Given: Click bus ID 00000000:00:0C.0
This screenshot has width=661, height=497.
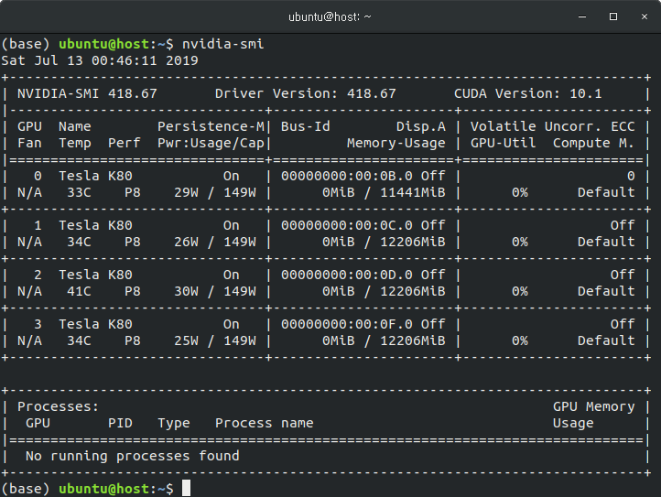Looking at the screenshot, I should pyautogui.click(x=347, y=225).
